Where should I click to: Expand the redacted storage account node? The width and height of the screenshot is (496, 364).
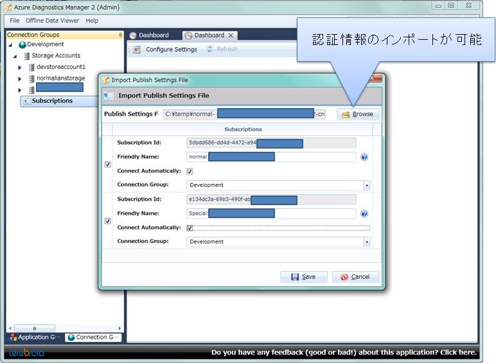[20, 90]
